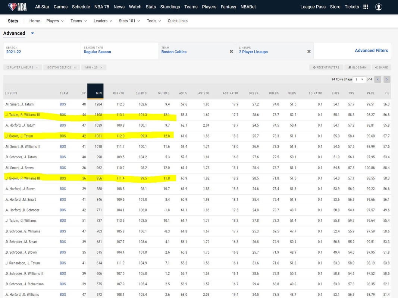The height and width of the screenshot is (298, 398).
Task: Click BOS link in A. Horford, J. Tatum row
Action: pos(63,125)
